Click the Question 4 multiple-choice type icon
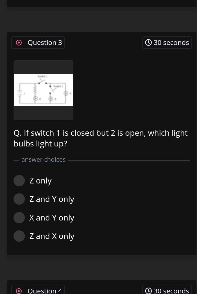Image resolution: width=197 pixels, height=294 pixels. pos(19,291)
